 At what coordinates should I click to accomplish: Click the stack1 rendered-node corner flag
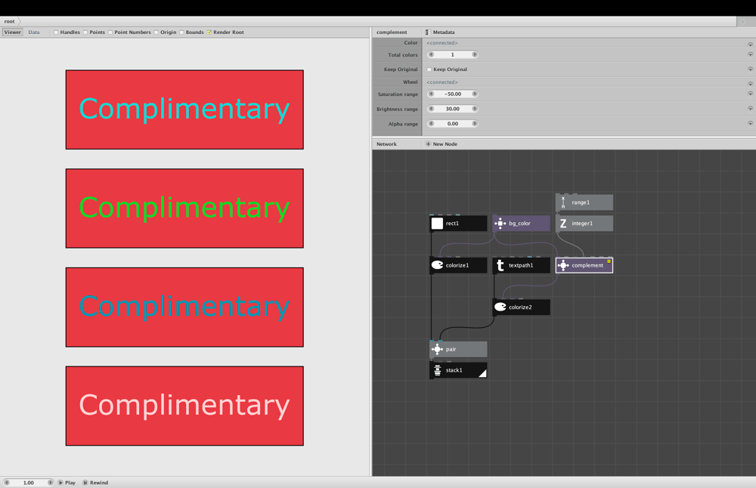(482, 373)
